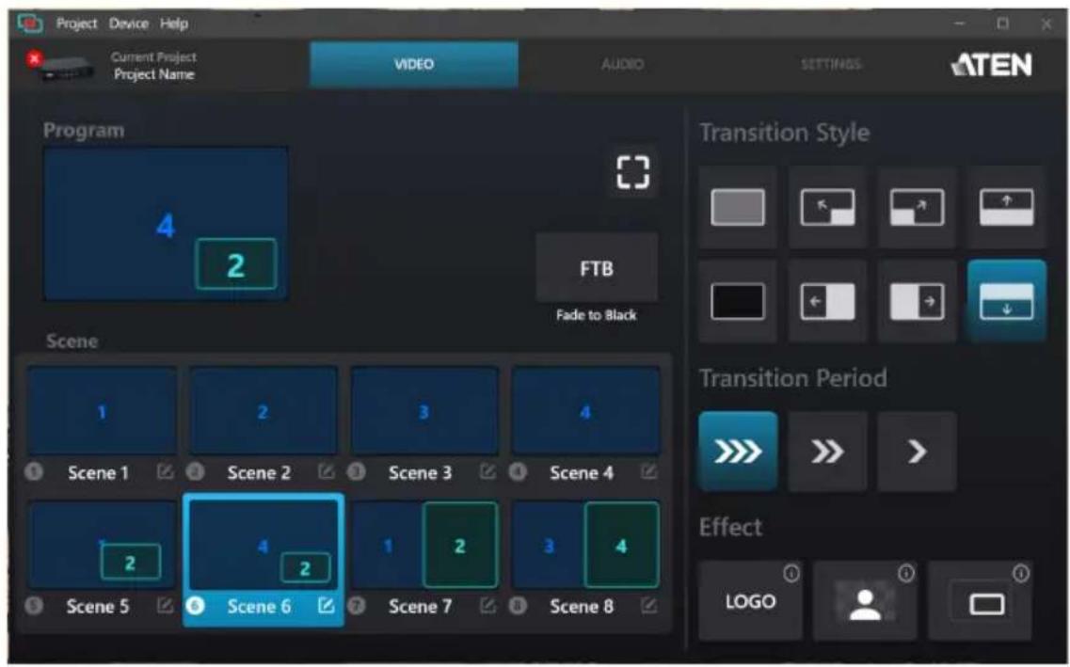Edit Scene 8 with its pencil icon

click(x=648, y=605)
